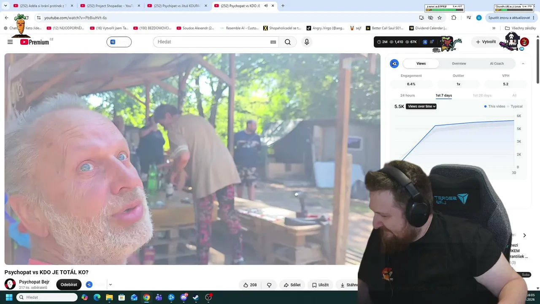The width and height of the screenshot is (540, 304).
Task: Open Chrome's three-dot menu
Action: (x=534, y=18)
